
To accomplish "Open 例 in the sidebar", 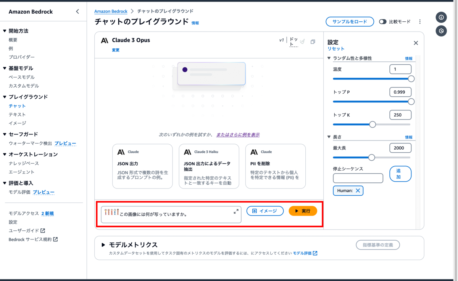I will pyautogui.click(x=11, y=49).
